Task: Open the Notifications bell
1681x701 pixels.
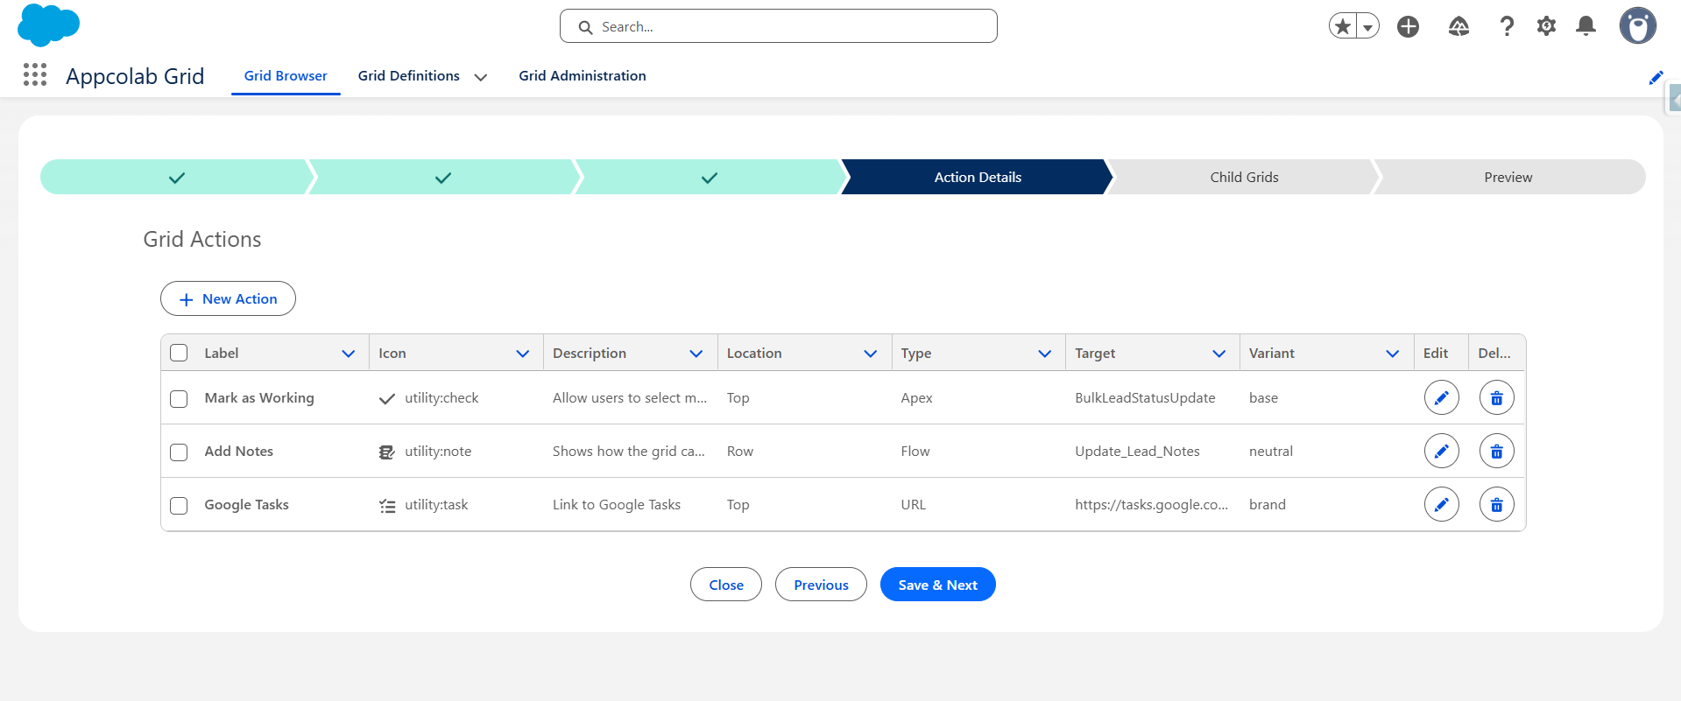Action: (x=1586, y=26)
